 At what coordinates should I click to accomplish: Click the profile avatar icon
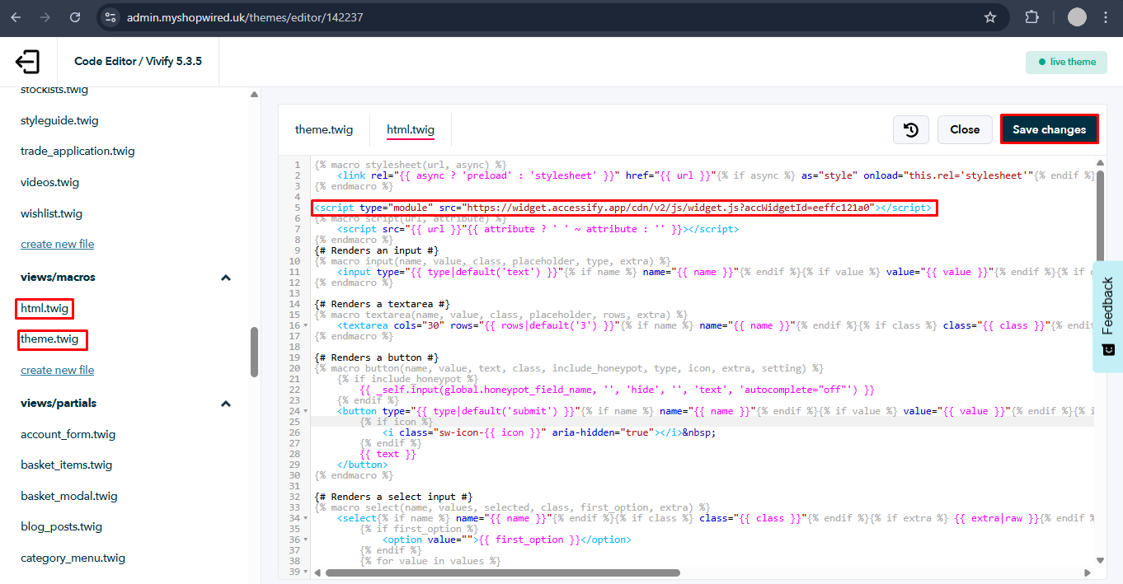pos(1077,16)
